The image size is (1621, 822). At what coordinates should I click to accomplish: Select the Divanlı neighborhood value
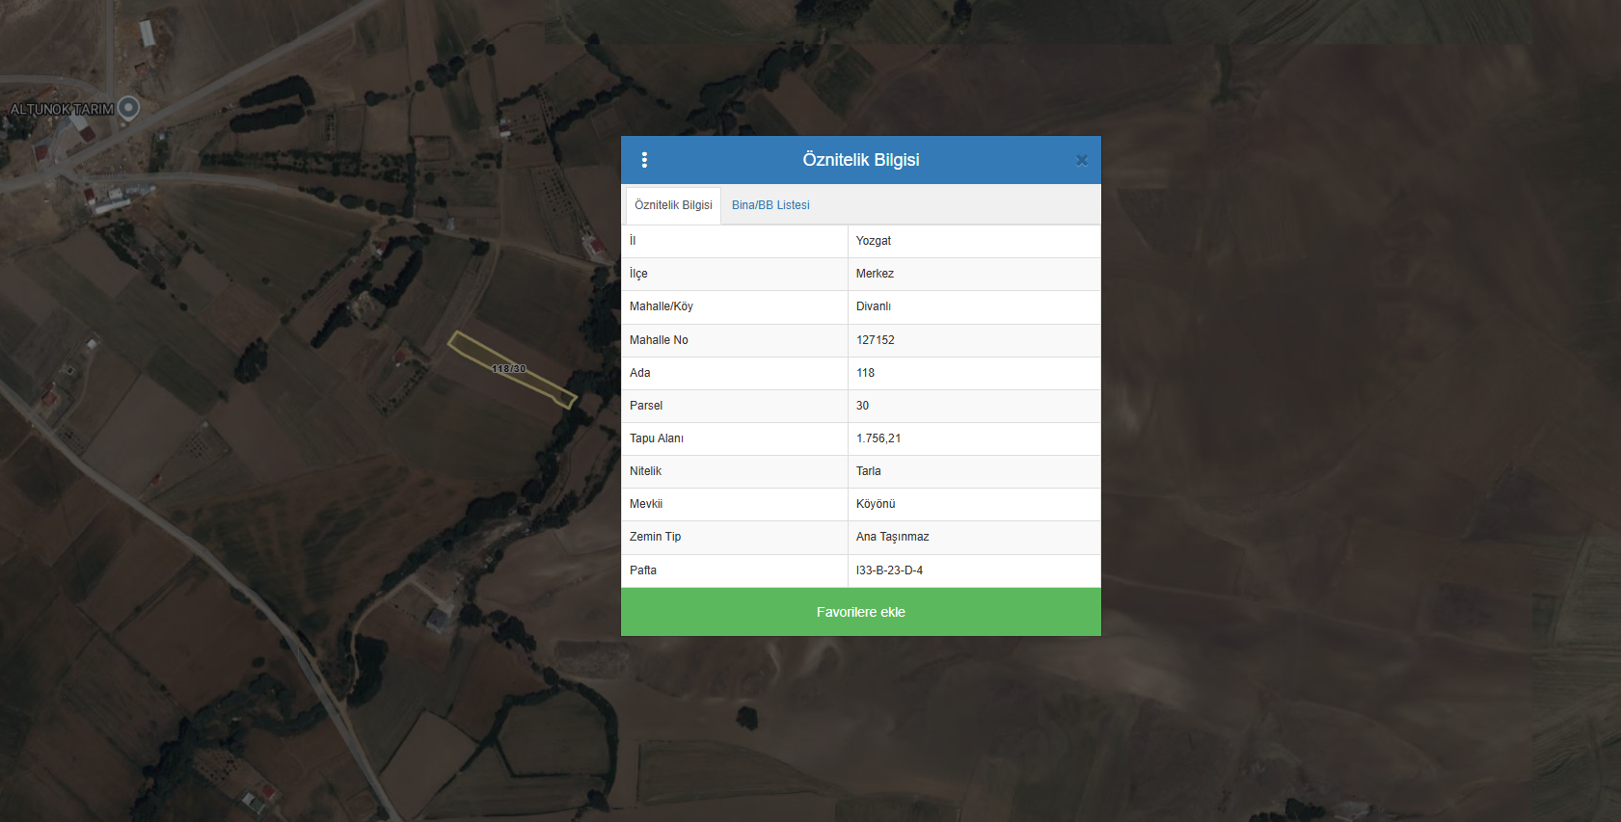click(x=874, y=306)
